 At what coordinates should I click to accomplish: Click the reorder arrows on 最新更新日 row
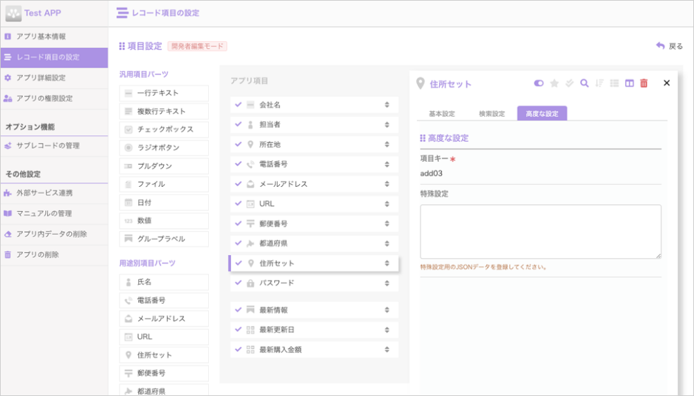point(387,330)
